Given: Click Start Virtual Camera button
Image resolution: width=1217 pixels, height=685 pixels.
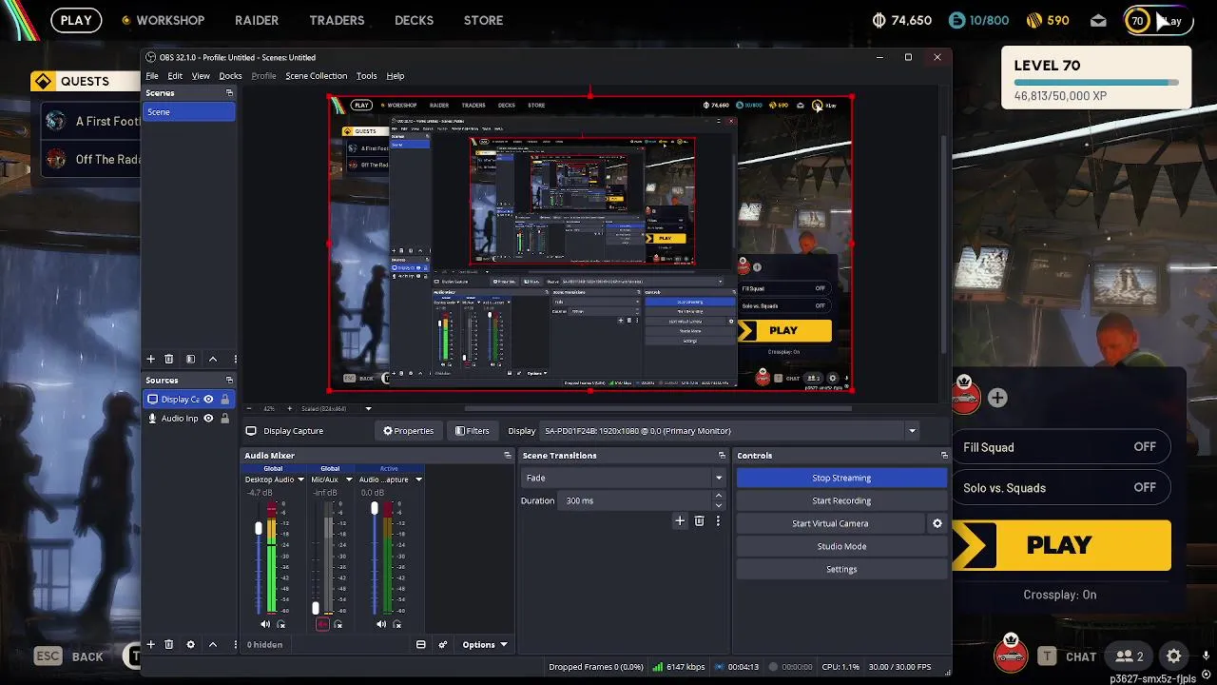Looking at the screenshot, I should (830, 523).
